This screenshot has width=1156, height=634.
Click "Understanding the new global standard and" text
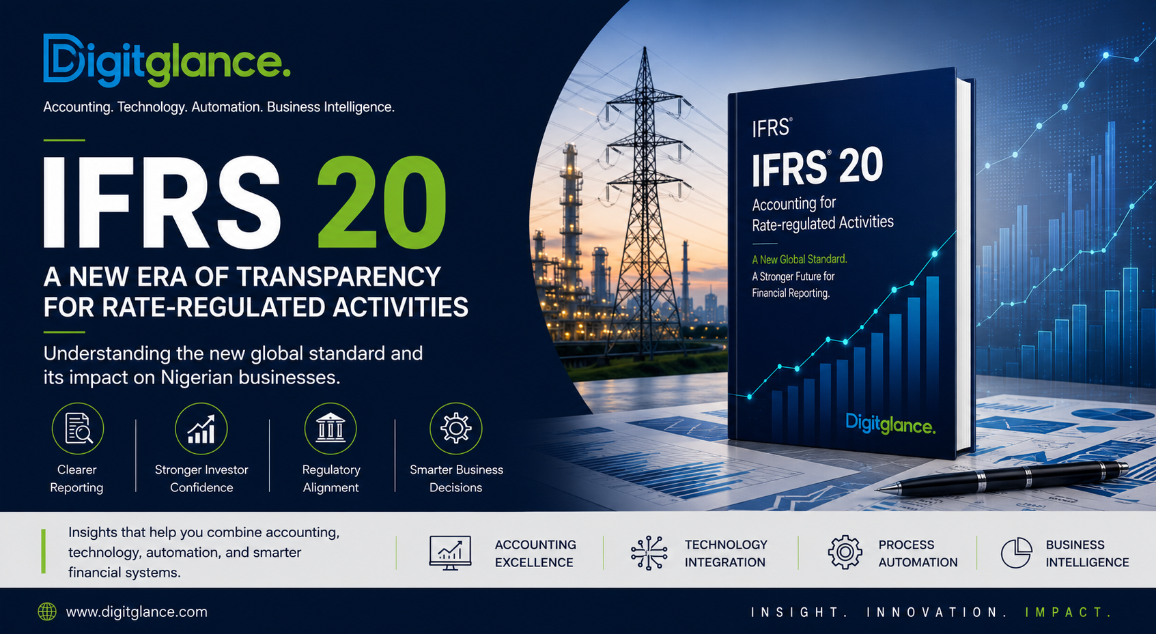pos(234,354)
